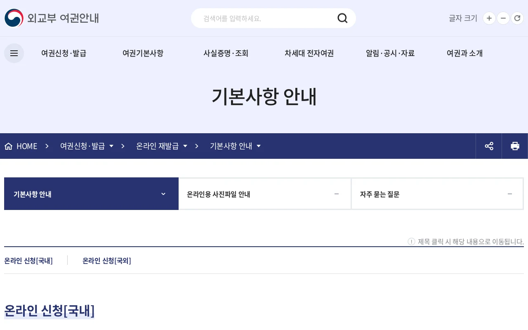Viewport: 528px width, 330px height.
Task: Open 차세대 전자여권 main menu
Action: (309, 53)
